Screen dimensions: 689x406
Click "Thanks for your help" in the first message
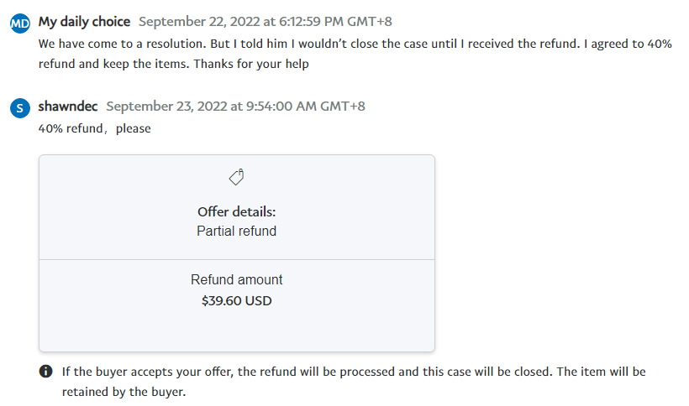point(252,64)
